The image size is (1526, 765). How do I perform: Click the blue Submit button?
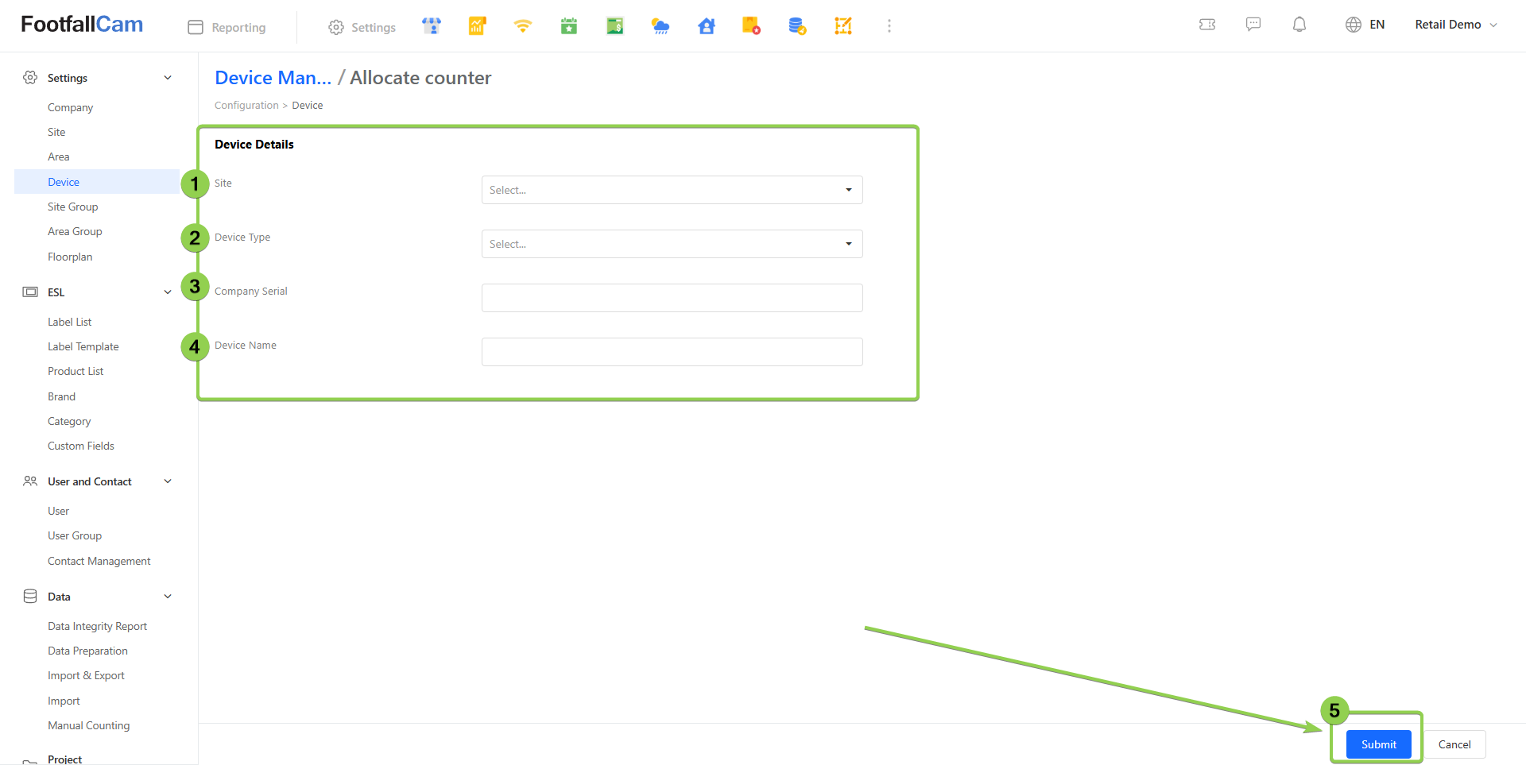click(1377, 744)
